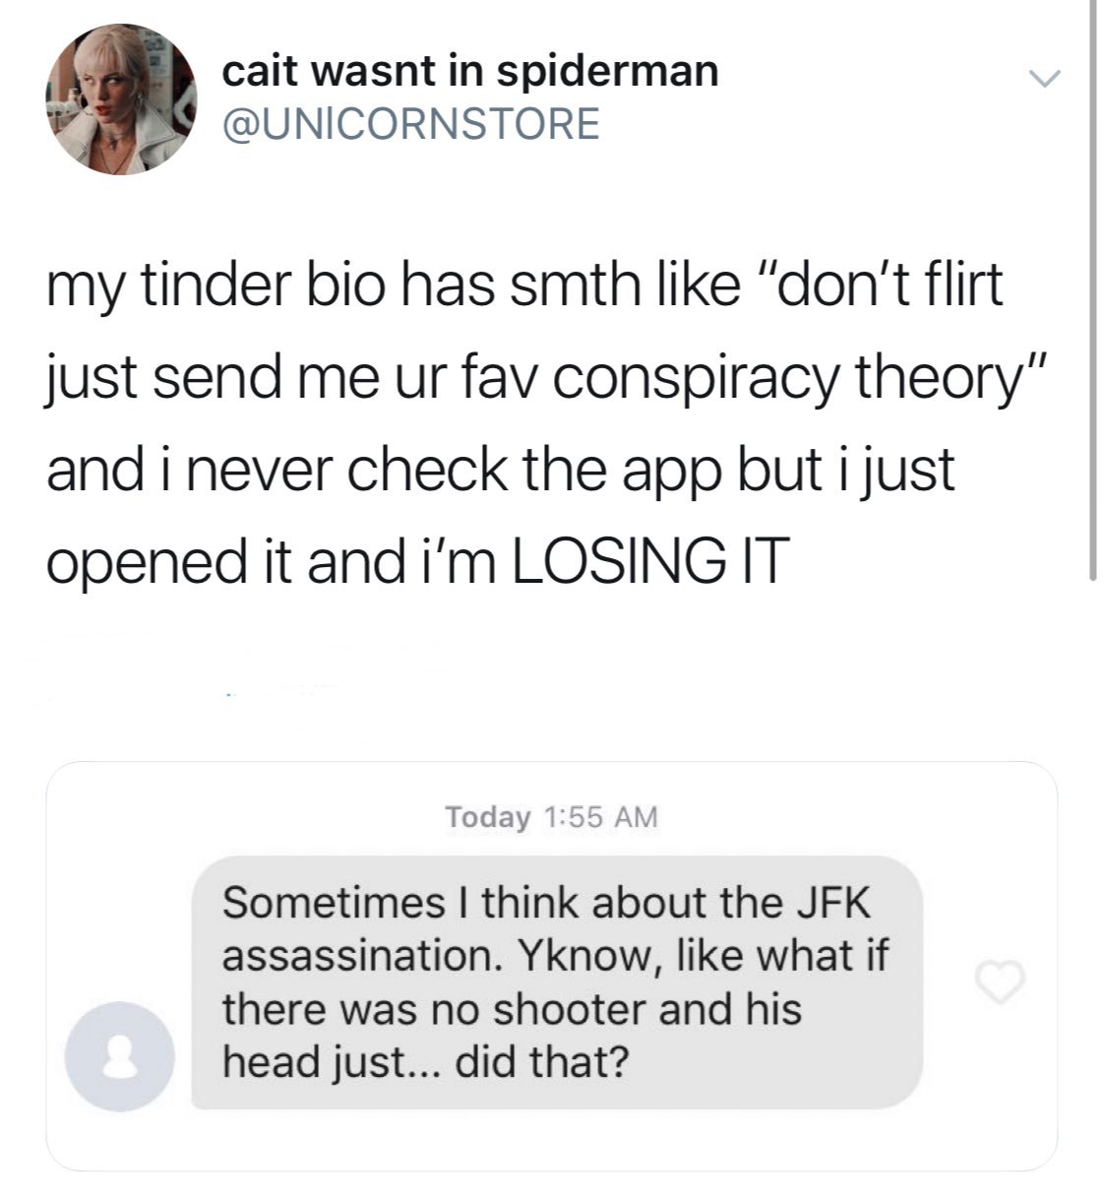Select the 'Today 1:55 AM' timestamp
The width and height of the screenshot is (1104, 1202).
551,817
